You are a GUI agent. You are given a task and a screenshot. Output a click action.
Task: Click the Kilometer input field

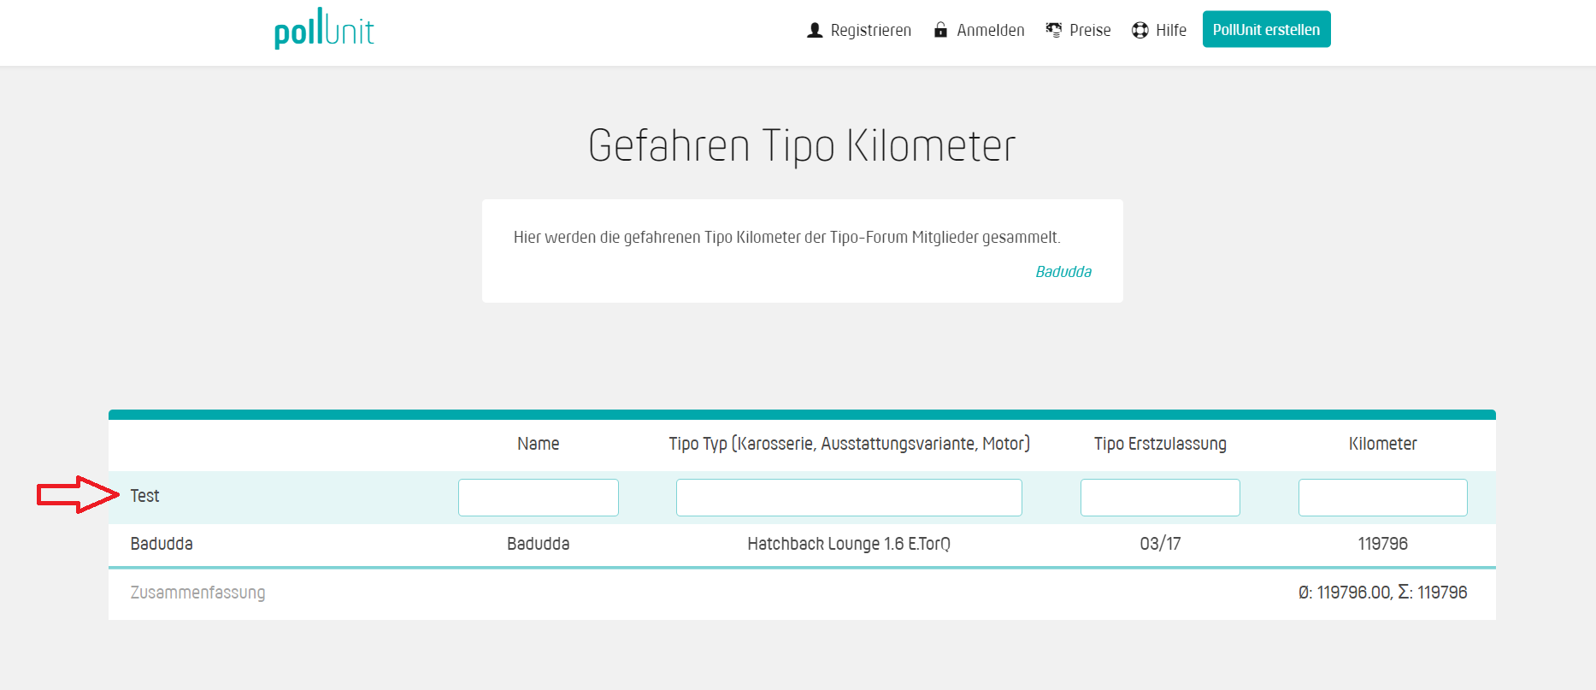pos(1382,498)
